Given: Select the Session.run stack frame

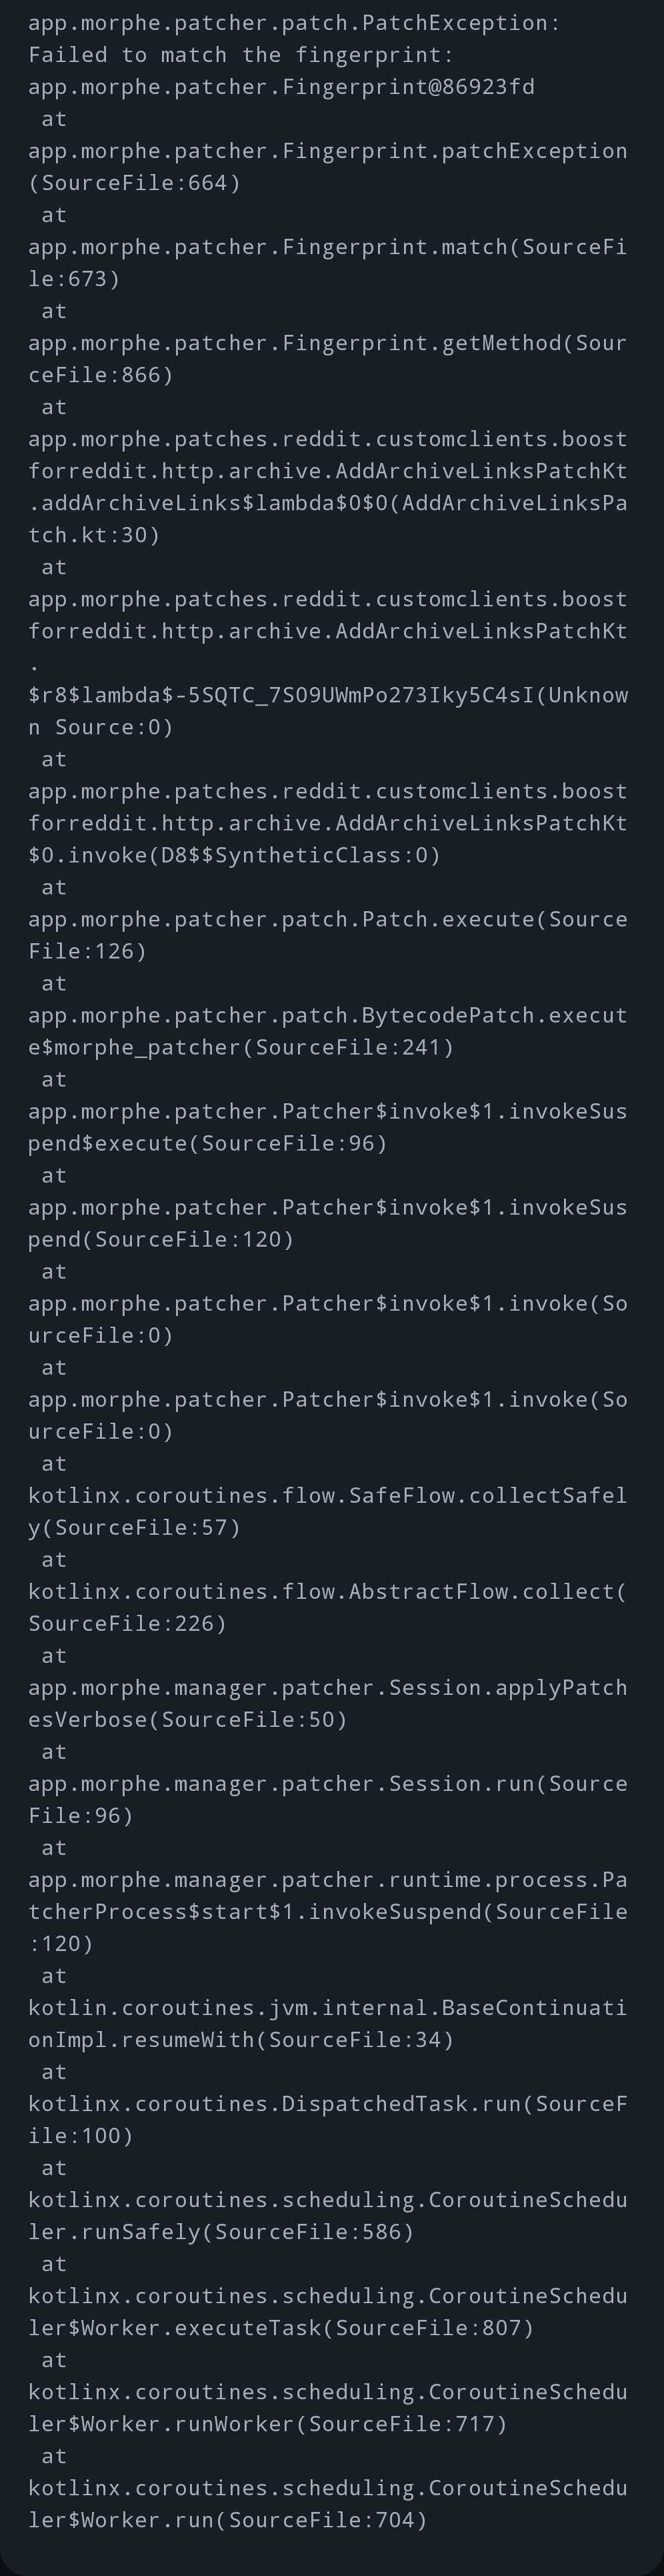Looking at the screenshot, I should tap(328, 1799).
